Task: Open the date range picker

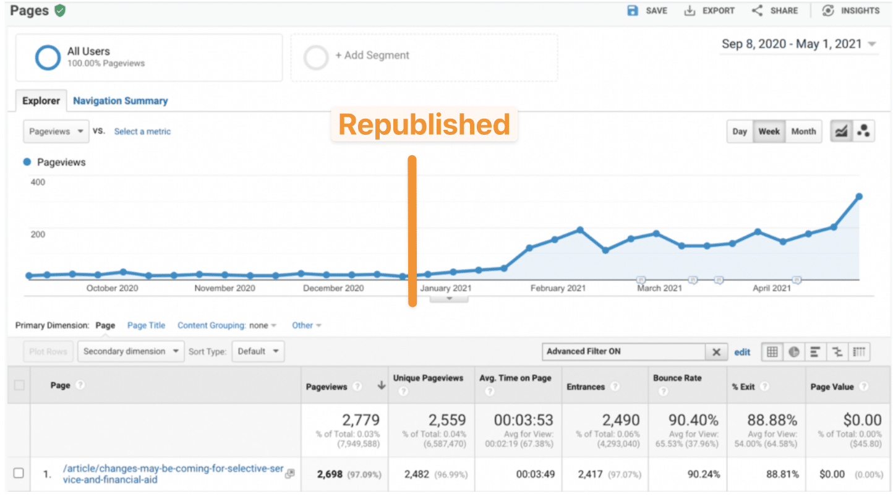Action: [x=798, y=45]
